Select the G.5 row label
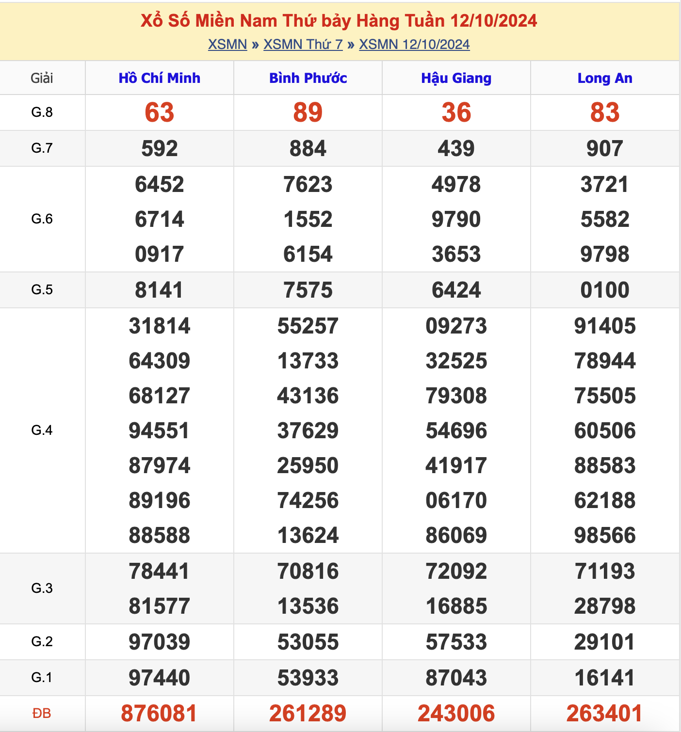Viewport: 681px width, 732px height. [42, 290]
